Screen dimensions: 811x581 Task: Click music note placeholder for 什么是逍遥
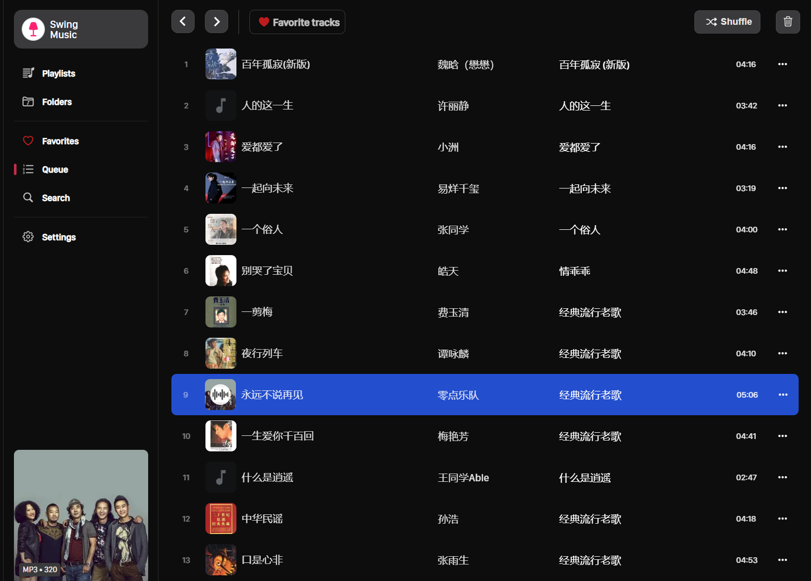[221, 477]
